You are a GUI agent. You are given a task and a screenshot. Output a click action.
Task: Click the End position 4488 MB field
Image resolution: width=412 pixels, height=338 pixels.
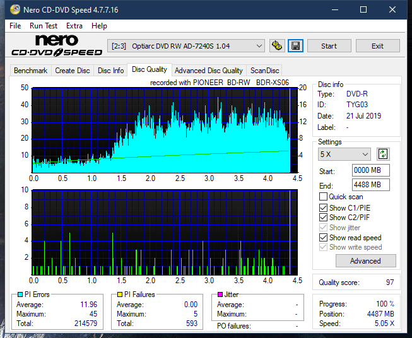371,185
